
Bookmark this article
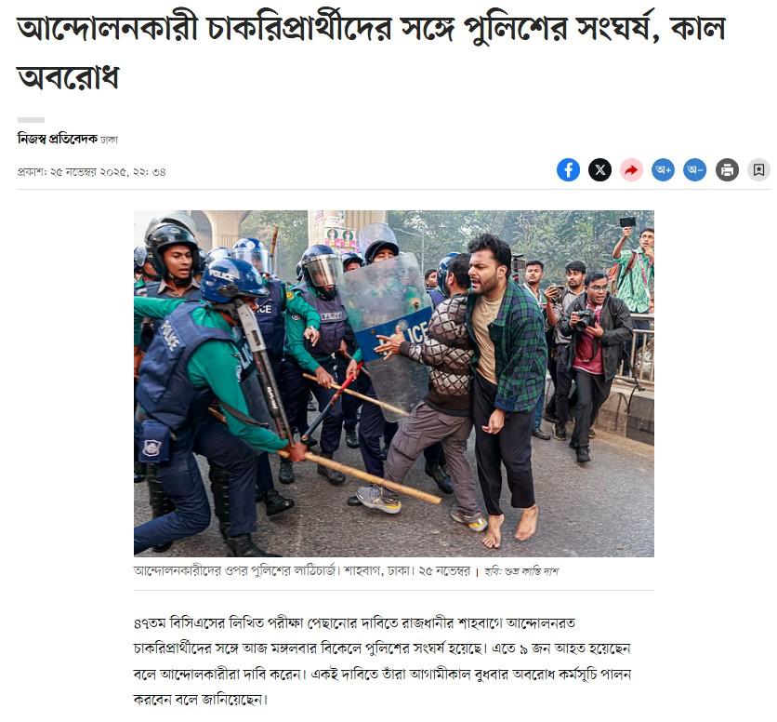coord(758,170)
